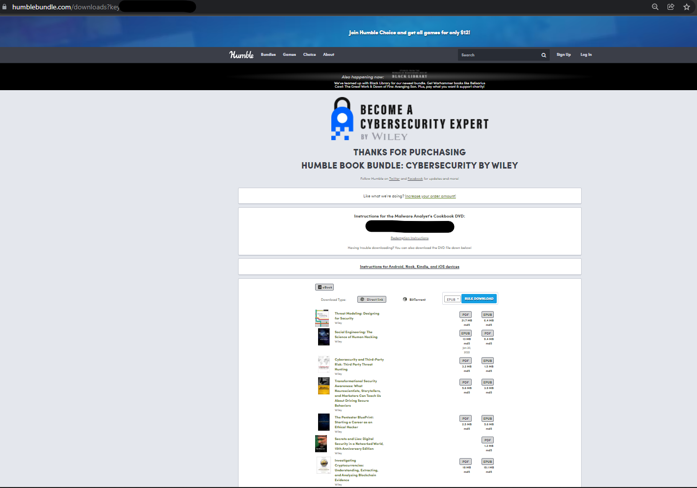Image resolution: width=697 pixels, height=488 pixels.
Task: Download The Pentester BluePrint as EPUB
Action: coord(487,419)
